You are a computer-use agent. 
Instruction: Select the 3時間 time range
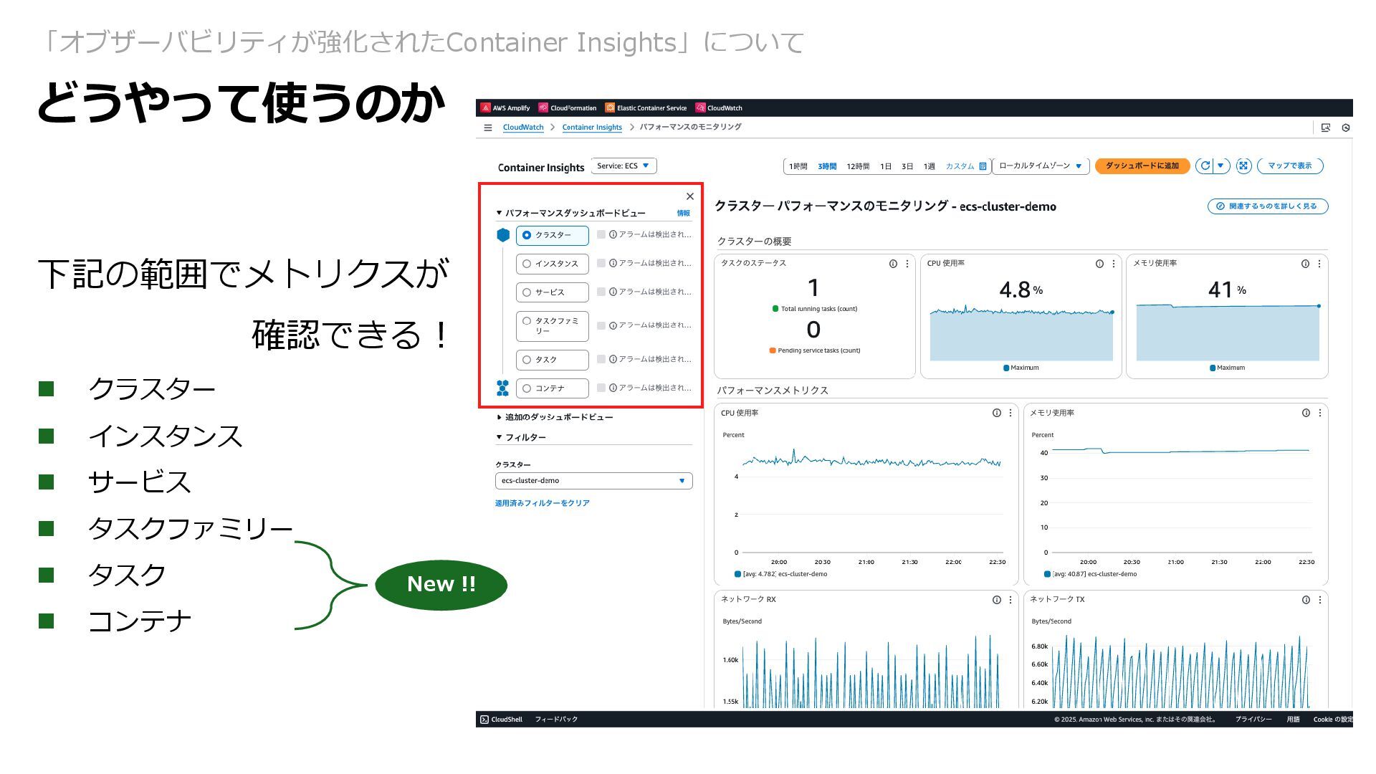click(x=827, y=166)
